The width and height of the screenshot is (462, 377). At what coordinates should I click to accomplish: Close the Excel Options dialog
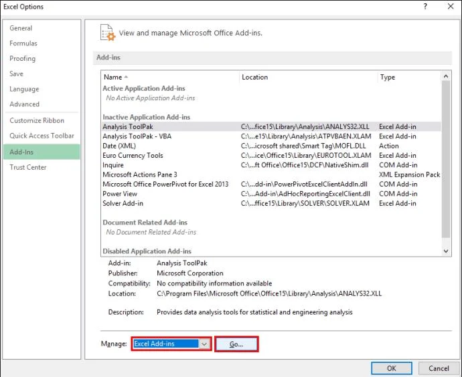[x=451, y=6]
